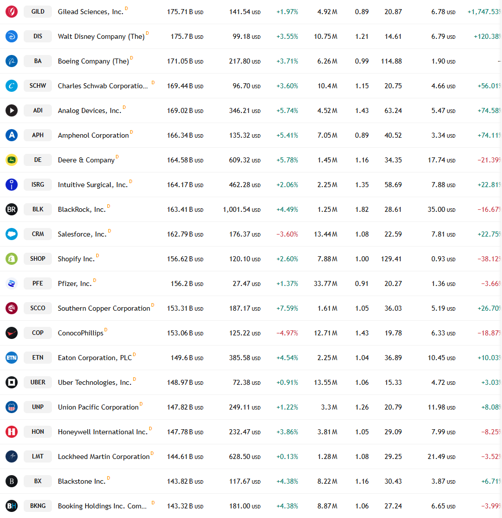Click BlackRock price 1,001.54 USD
The image size is (502, 518).
point(241,209)
